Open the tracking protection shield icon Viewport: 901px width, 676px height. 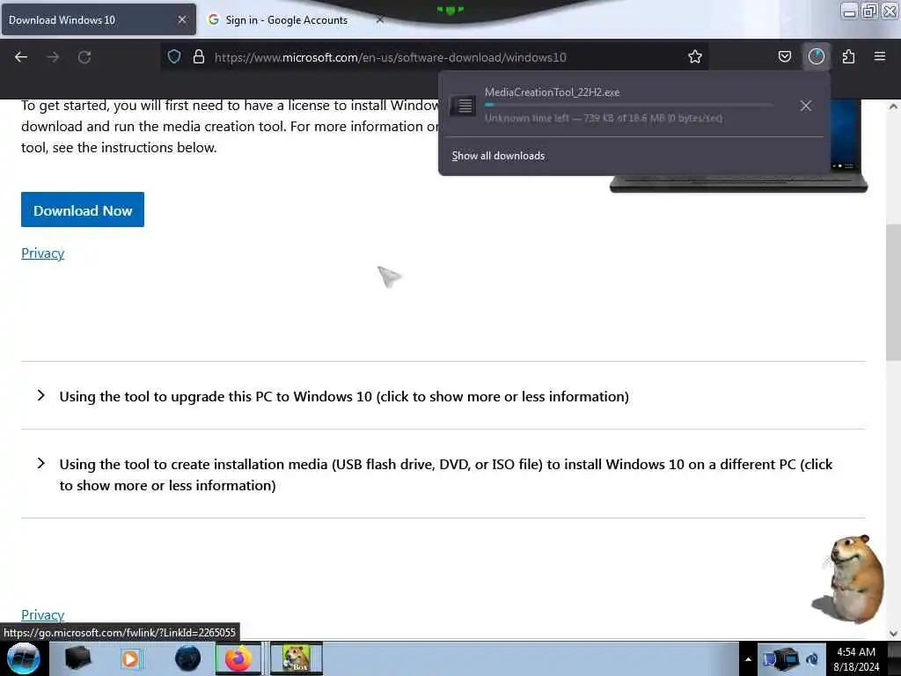[174, 56]
